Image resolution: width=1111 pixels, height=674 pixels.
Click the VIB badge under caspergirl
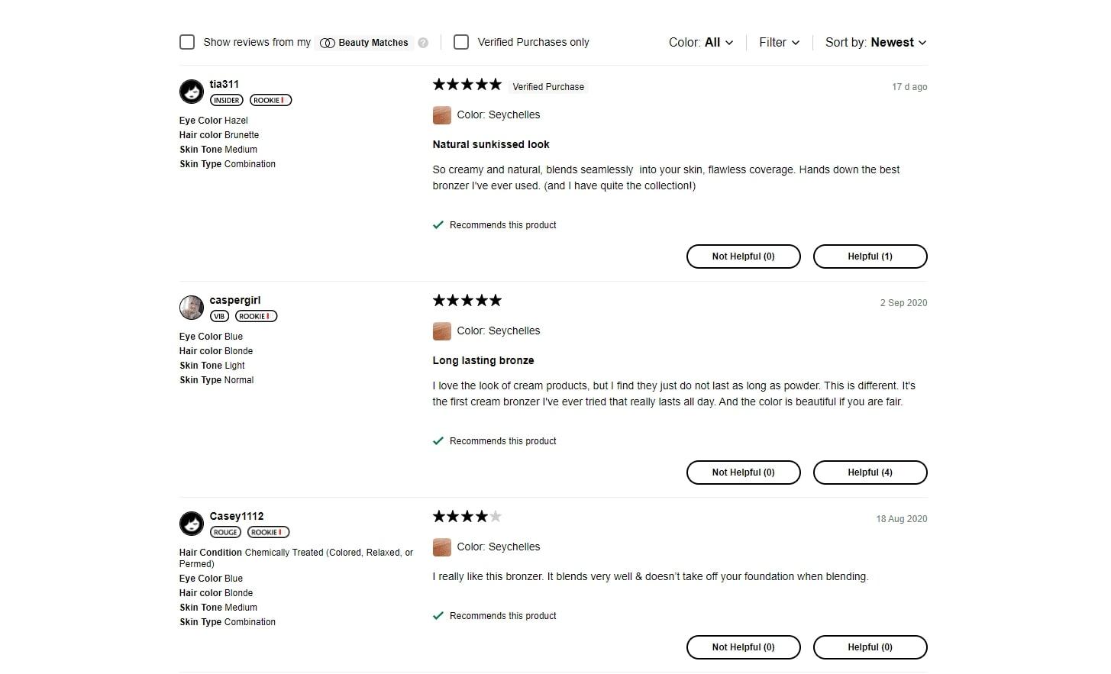click(219, 316)
